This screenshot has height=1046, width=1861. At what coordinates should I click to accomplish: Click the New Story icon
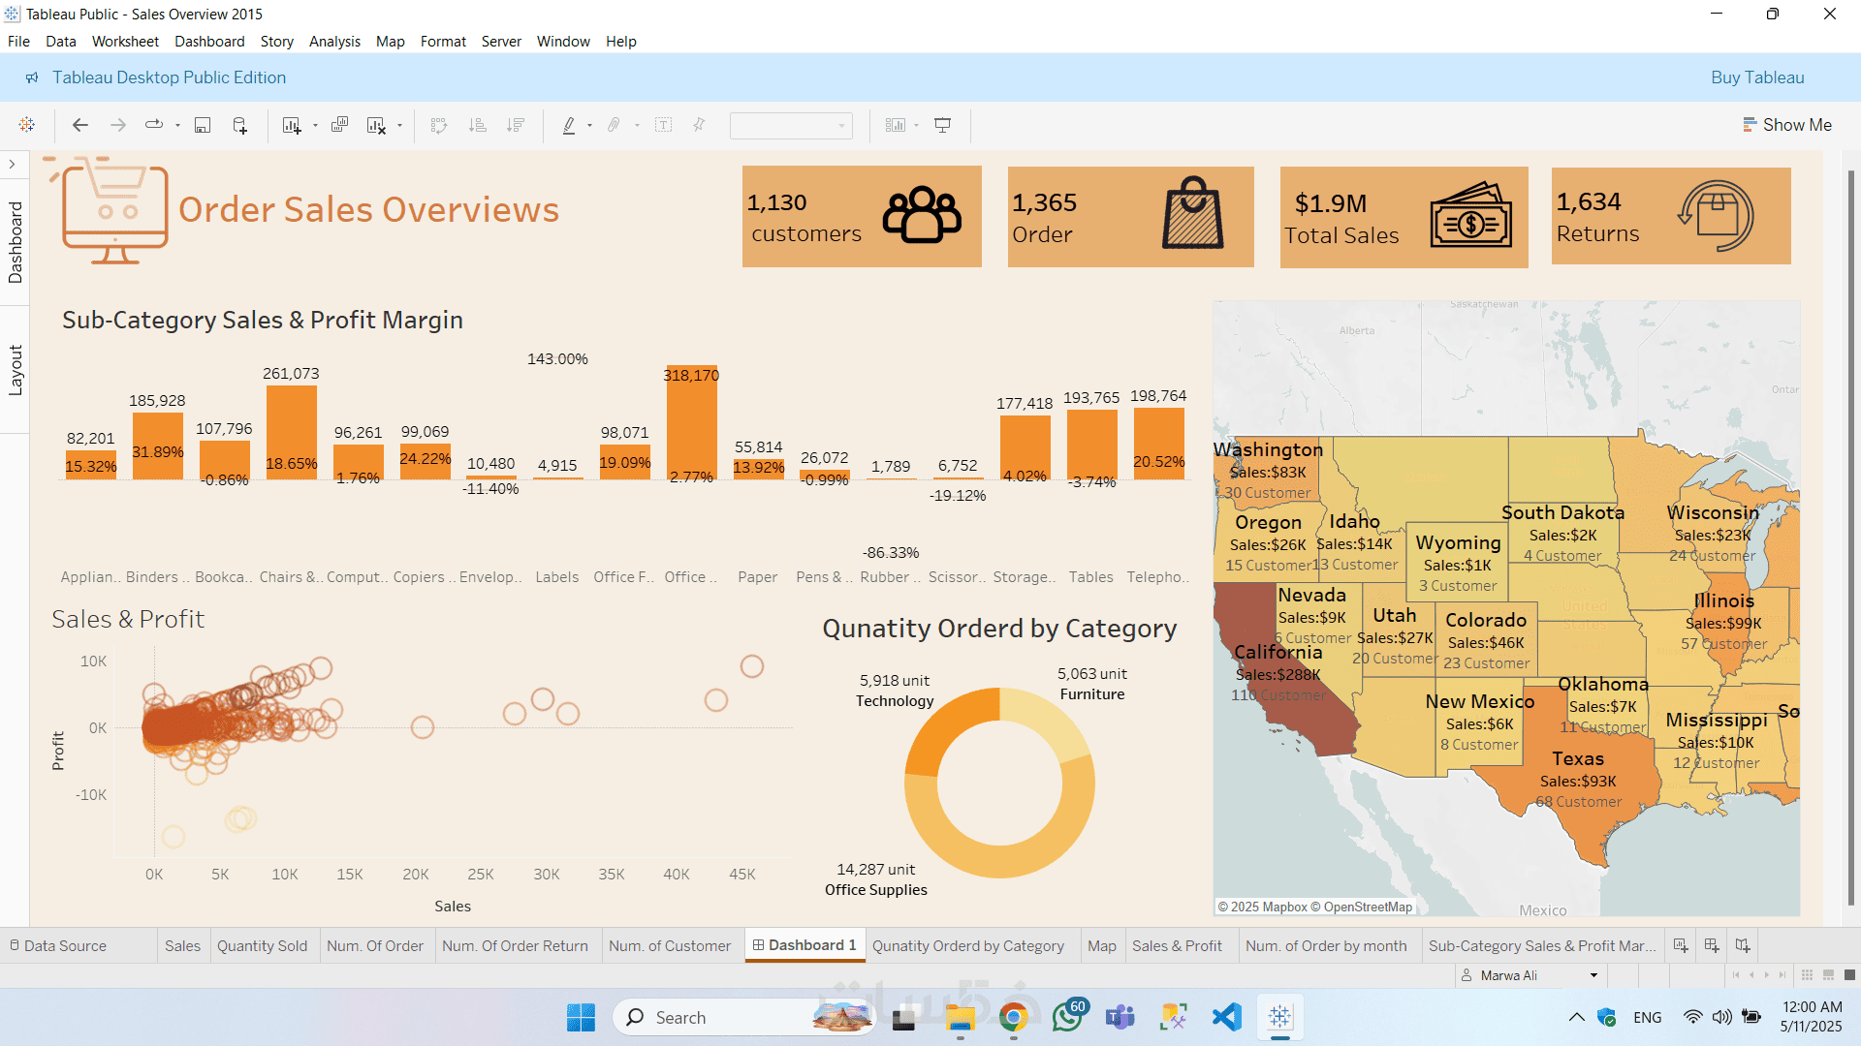[x=1743, y=945]
